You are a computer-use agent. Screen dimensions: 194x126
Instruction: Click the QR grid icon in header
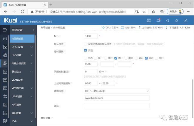pos(149,20)
